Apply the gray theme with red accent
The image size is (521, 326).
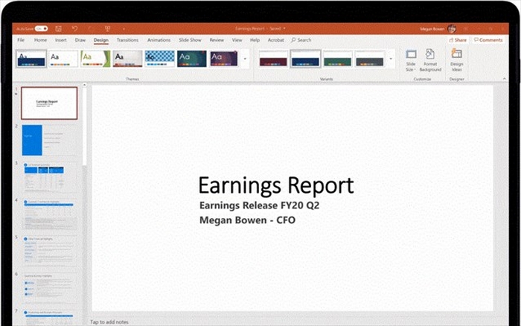(x=127, y=59)
